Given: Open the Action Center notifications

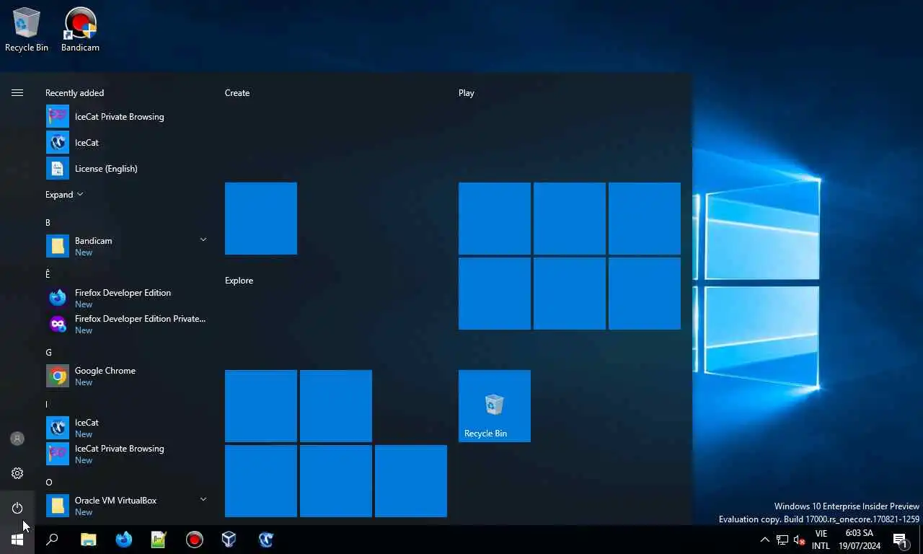Looking at the screenshot, I should 900,540.
